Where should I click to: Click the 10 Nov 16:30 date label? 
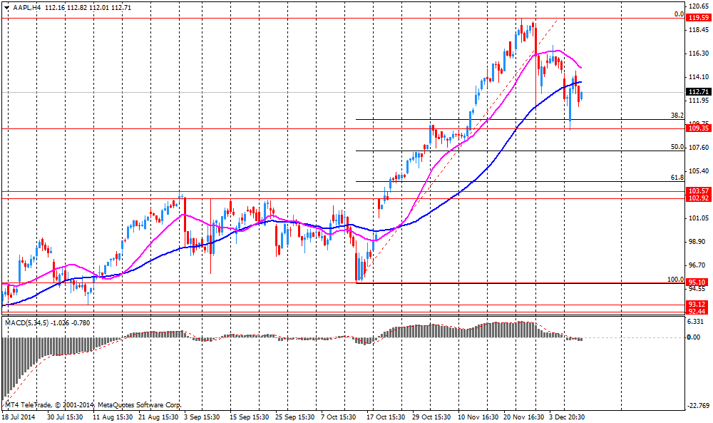477,417
